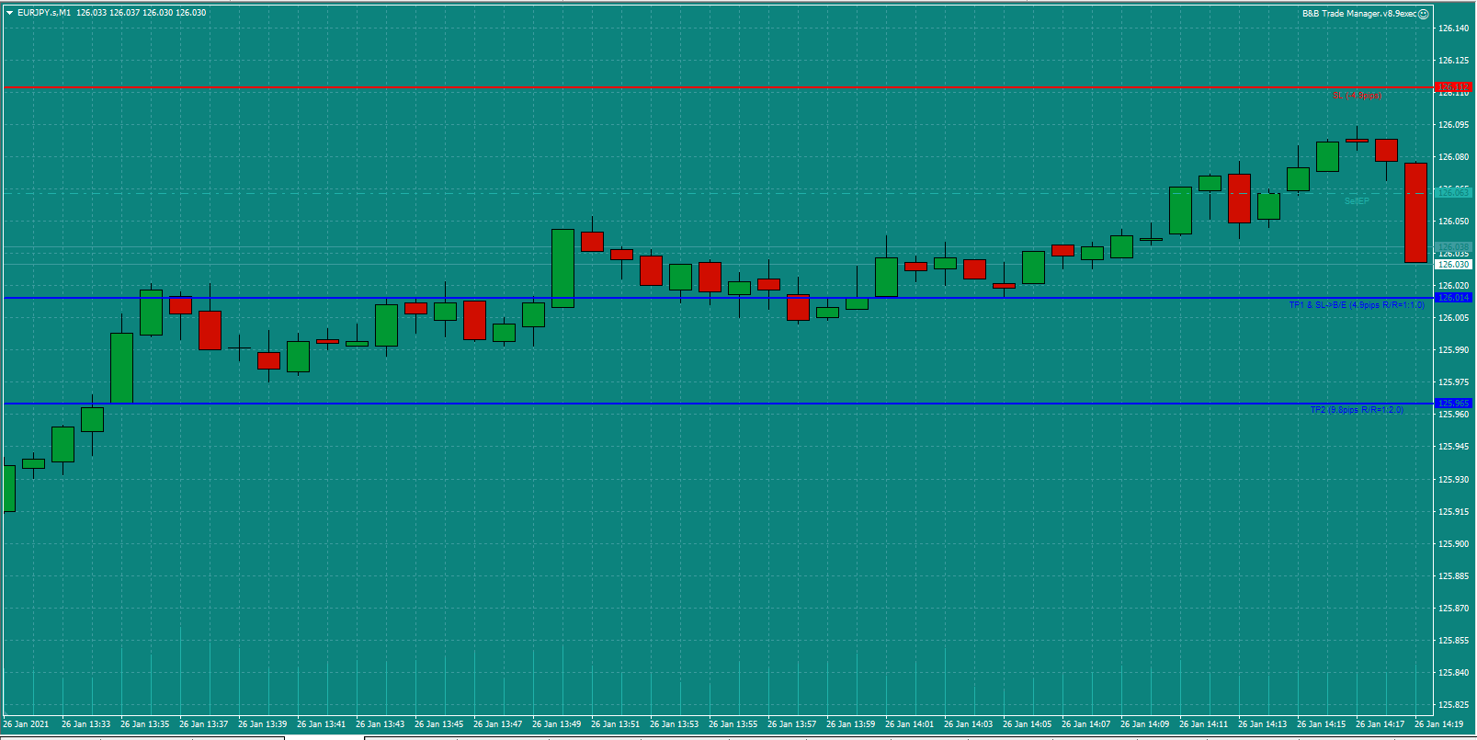Select the red stop-loss horizontal line
The image size is (1477, 740).
pos(717,87)
